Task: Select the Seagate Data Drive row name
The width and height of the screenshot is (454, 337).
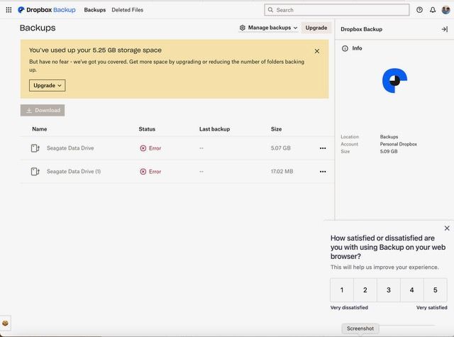Action: (70, 148)
